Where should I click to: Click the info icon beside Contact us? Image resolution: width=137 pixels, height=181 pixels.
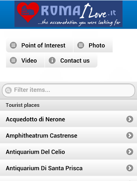52,60
